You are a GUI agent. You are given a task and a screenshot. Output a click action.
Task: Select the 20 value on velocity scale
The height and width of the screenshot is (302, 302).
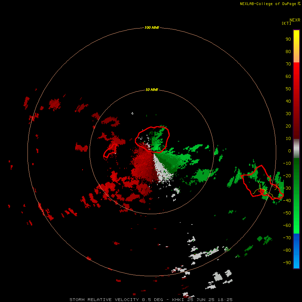[288, 126]
